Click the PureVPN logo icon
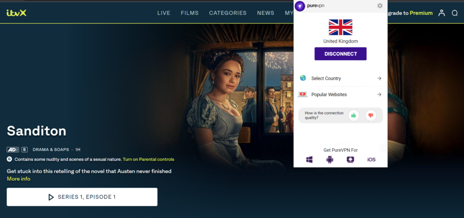Screen dimensions: 464x218 point(300,6)
